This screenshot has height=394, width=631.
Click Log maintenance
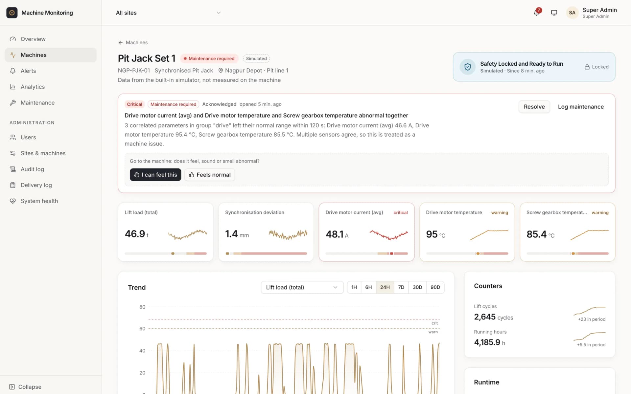coord(581,107)
